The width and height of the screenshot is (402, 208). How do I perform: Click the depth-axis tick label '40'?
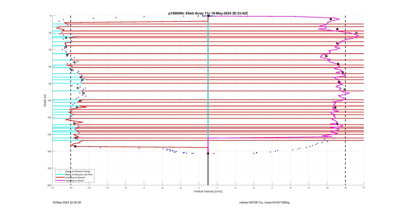tap(50, 49)
